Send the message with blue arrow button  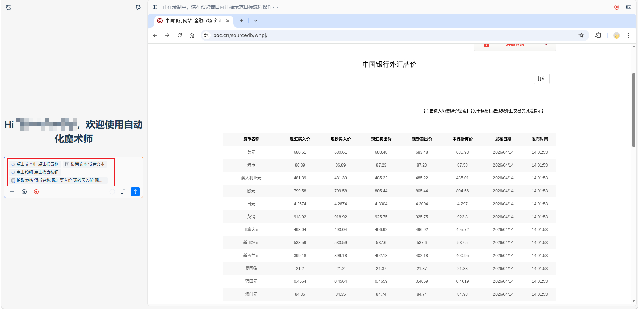point(135,192)
